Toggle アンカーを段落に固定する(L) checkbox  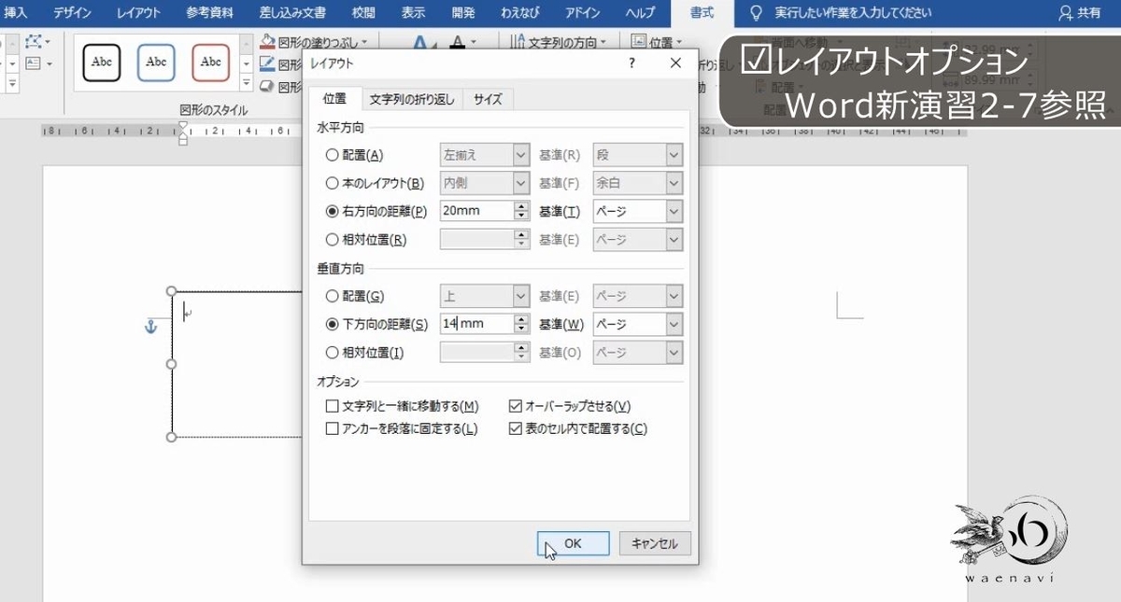[x=332, y=428]
